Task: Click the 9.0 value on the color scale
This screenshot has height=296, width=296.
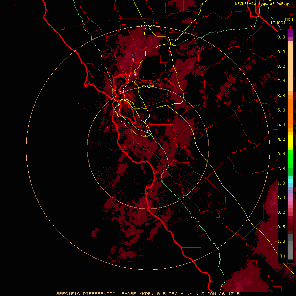Action: pos(281,52)
